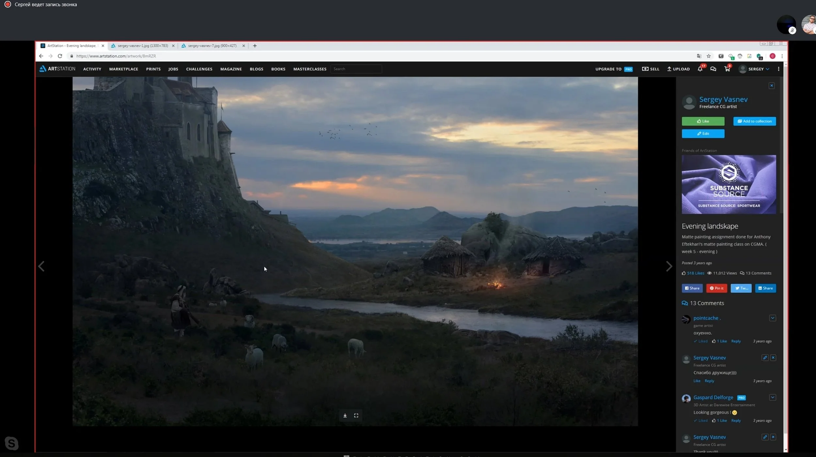Open the Skype icon in bottom corner
The height and width of the screenshot is (457, 816).
point(11,443)
